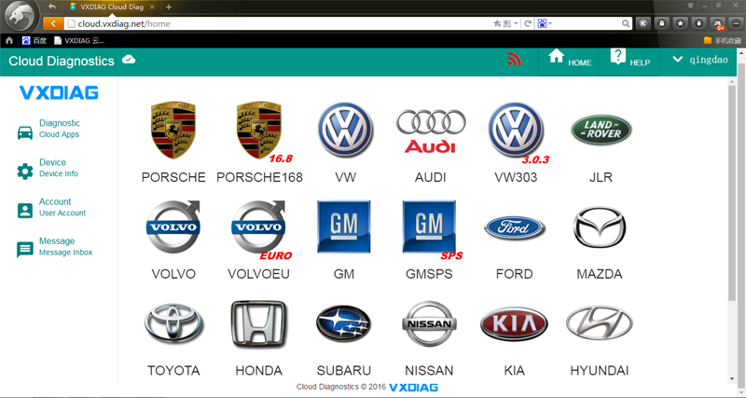This screenshot has width=746, height=398.
Task: Open the 百度 bookmark
Action: [x=35, y=40]
